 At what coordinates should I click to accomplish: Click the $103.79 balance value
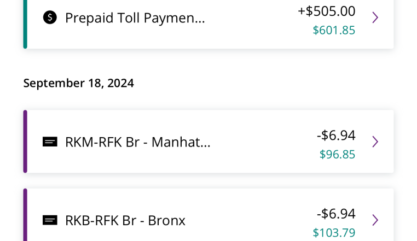point(334,233)
